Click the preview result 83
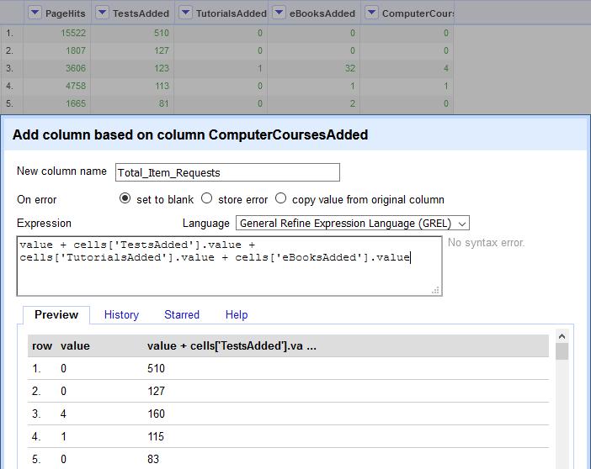 153,459
